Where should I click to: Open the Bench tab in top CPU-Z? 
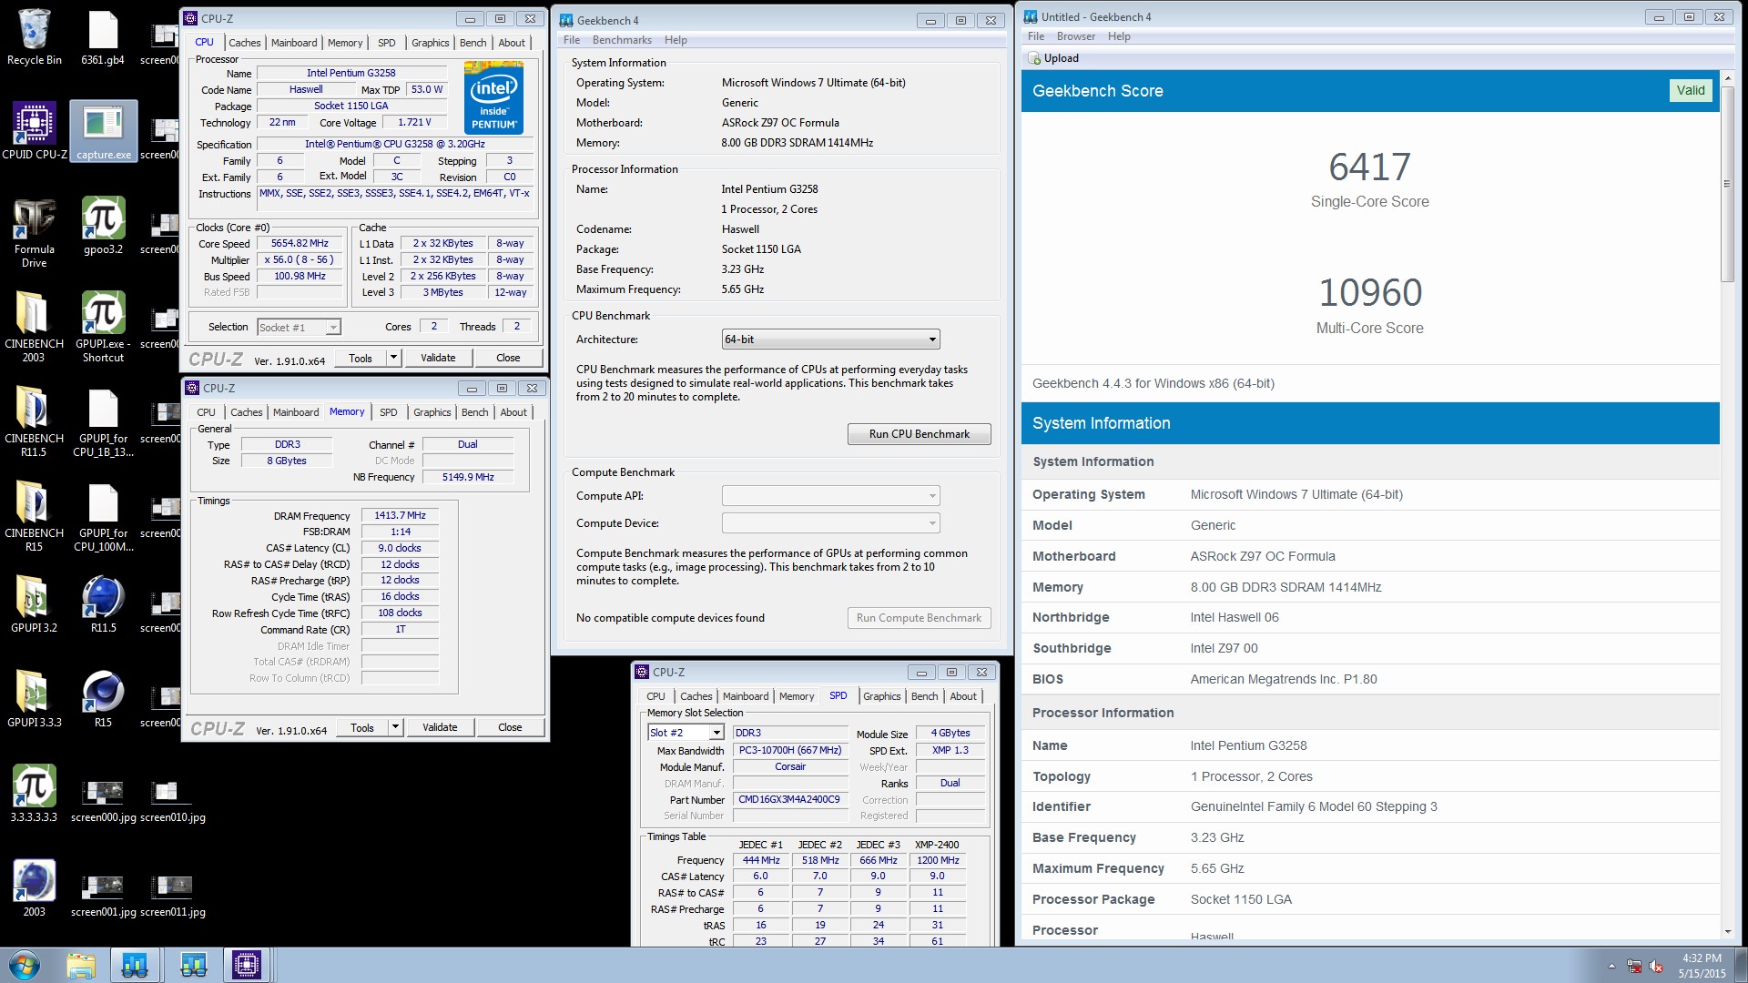[473, 43]
